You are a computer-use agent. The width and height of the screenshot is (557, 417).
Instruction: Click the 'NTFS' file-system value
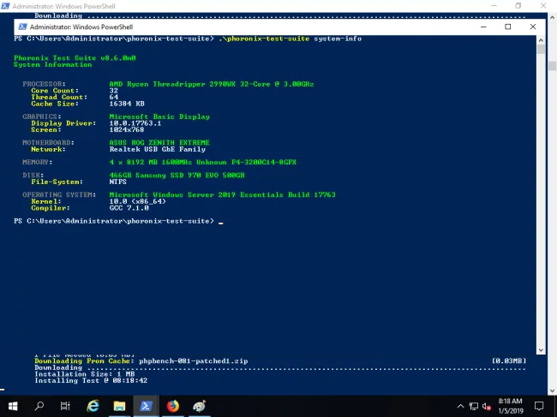tap(118, 182)
